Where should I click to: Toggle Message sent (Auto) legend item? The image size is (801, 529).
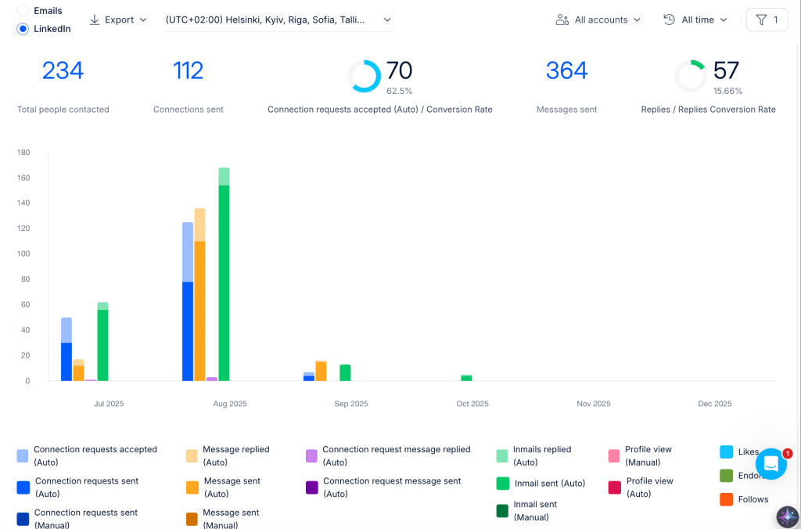tap(224, 487)
